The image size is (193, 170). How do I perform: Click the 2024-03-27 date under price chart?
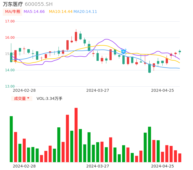coord(98,90)
